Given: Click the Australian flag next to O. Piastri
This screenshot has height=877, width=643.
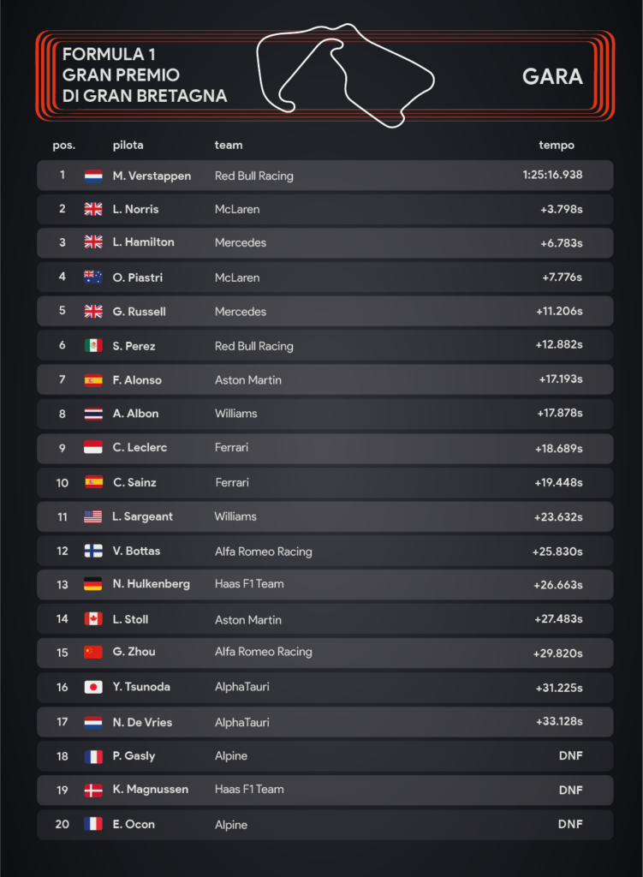Looking at the screenshot, I should click(x=93, y=277).
